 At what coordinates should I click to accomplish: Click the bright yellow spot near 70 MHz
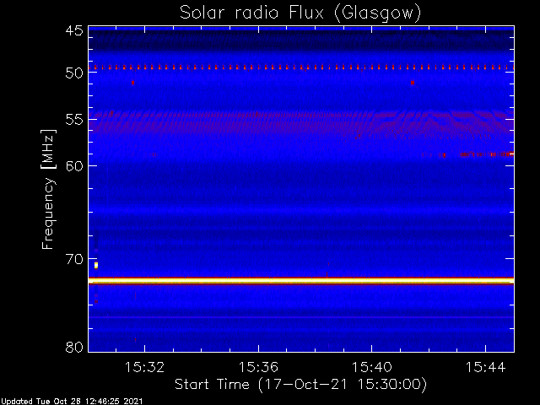click(x=96, y=265)
